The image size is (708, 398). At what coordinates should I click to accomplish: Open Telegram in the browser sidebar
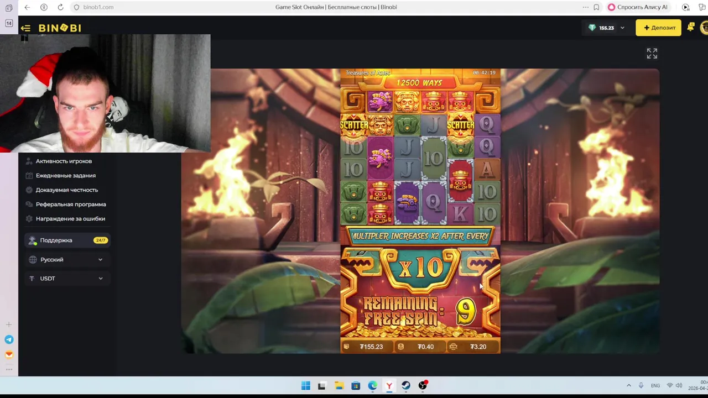click(9, 339)
